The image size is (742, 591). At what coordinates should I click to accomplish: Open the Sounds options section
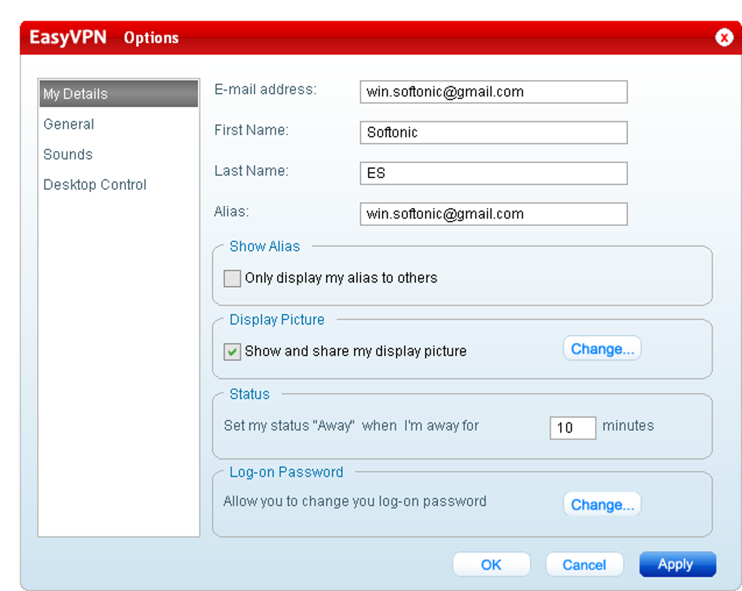click(x=68, y=154)
